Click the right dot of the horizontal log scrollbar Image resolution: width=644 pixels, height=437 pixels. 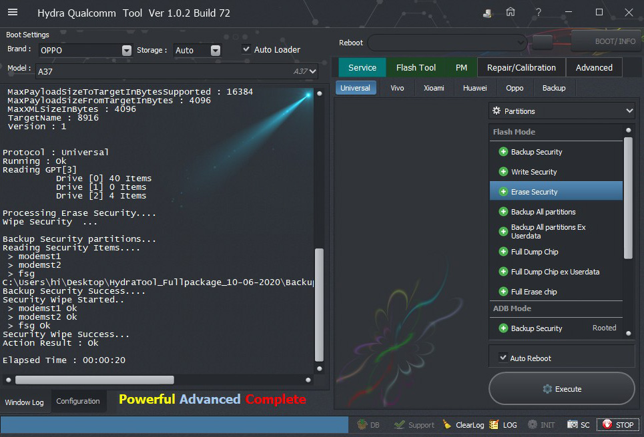[x=308, y=380]
